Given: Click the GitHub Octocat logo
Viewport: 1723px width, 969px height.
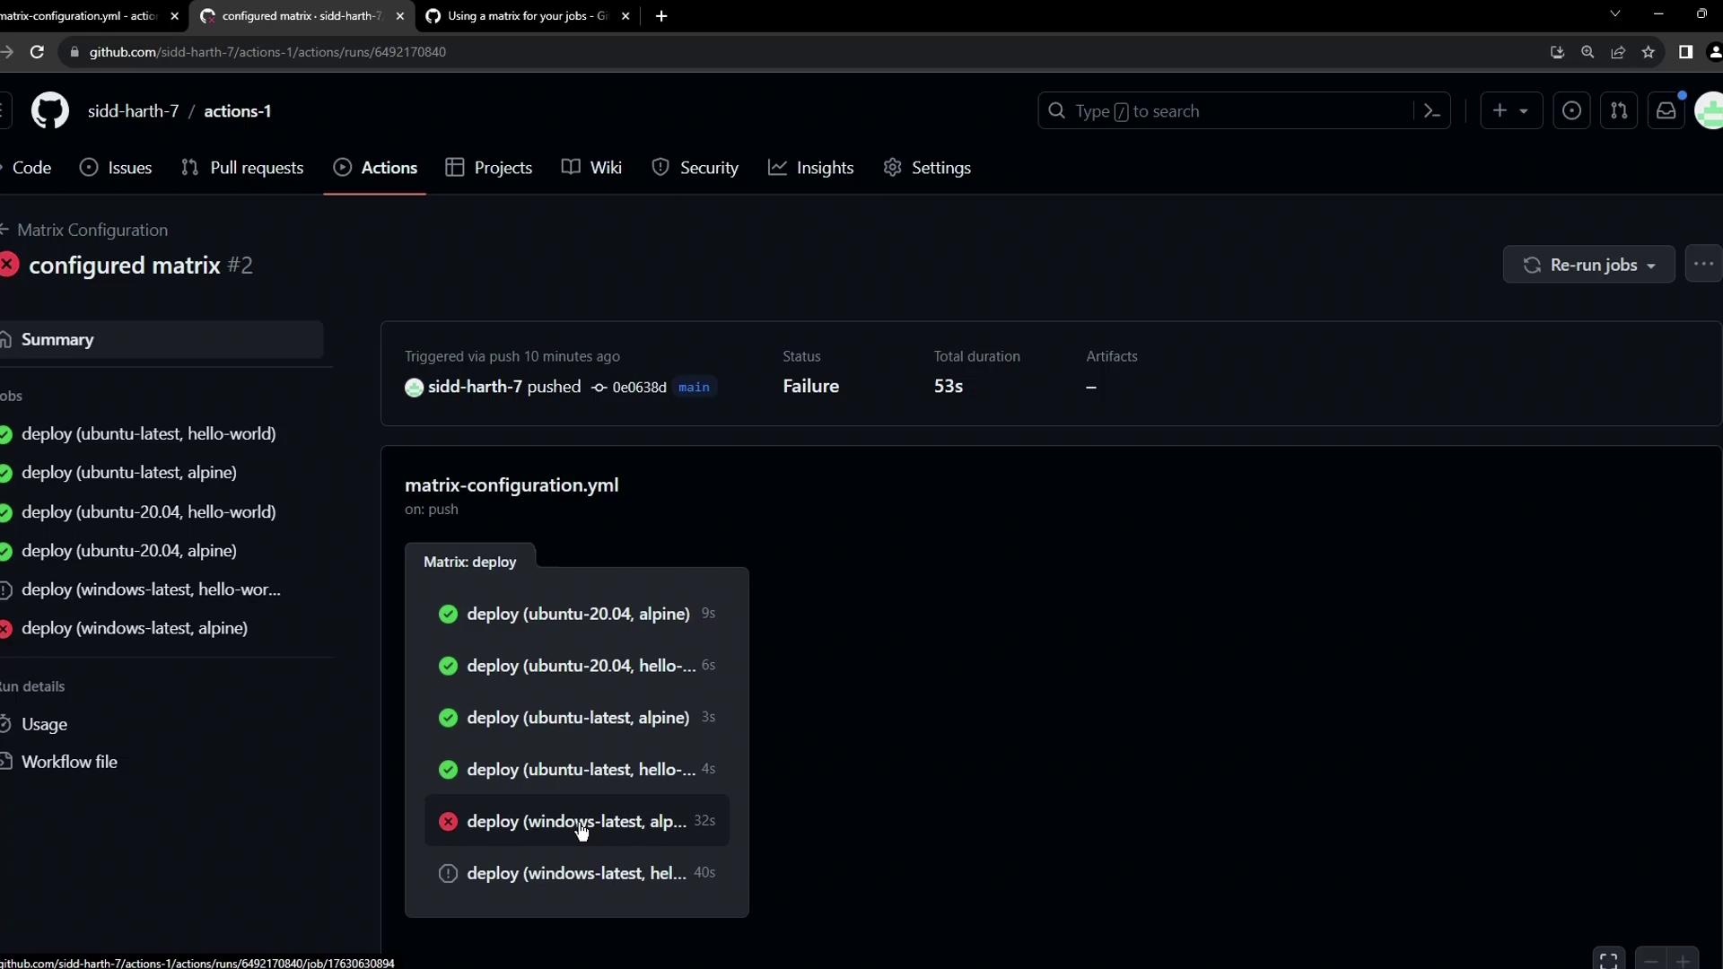Looking at the screenshot, I should click(50, 111).
